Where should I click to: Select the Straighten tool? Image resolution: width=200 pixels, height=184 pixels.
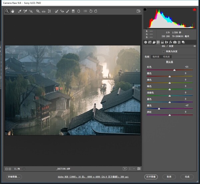44,11
